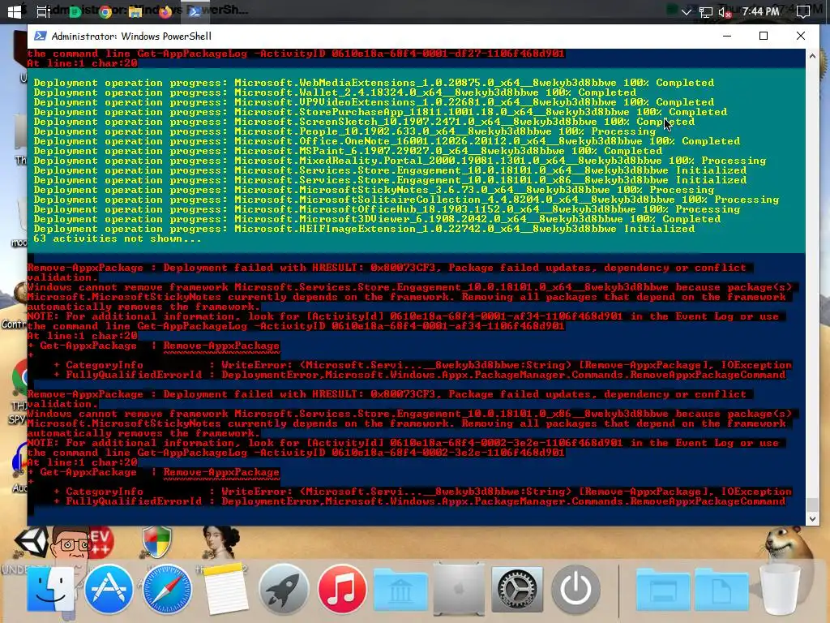
Task: Click the WebMediaExtensions progress line
Action: click(x=374, y=83)
